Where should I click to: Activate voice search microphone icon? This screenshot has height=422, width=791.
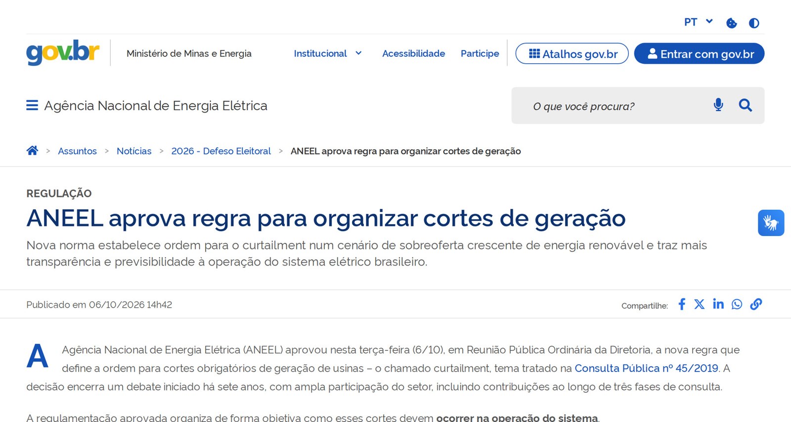click(718, 104)
